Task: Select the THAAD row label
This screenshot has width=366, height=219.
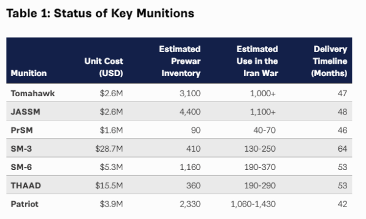Action: click(26, 185)
